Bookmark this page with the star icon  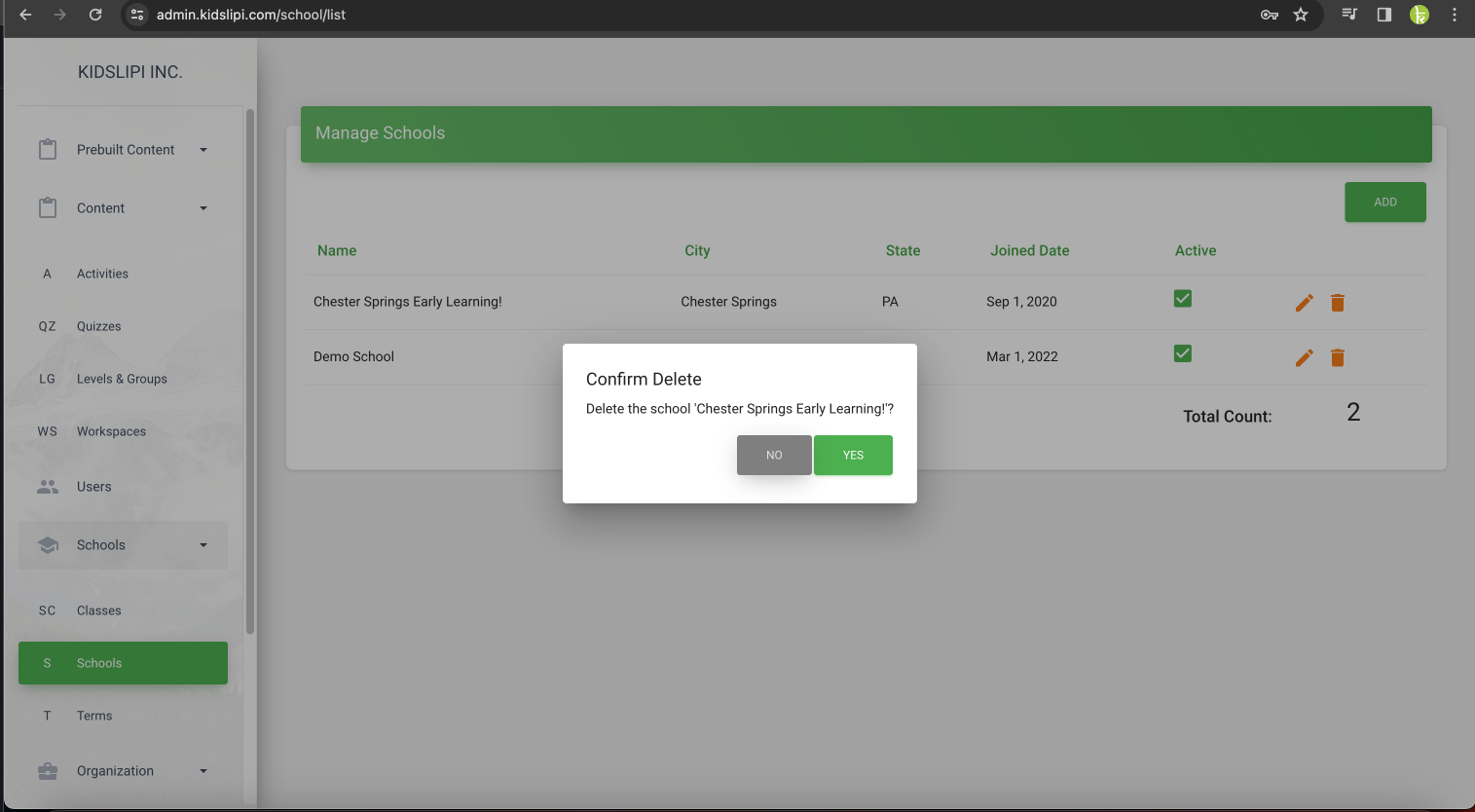coord(1301,15)
